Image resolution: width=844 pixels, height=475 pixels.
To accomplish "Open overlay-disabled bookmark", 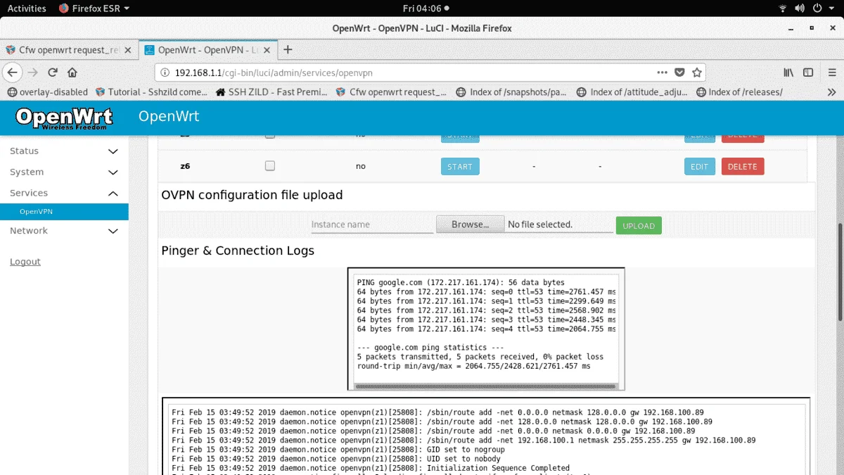I will [x=47, y=92].
